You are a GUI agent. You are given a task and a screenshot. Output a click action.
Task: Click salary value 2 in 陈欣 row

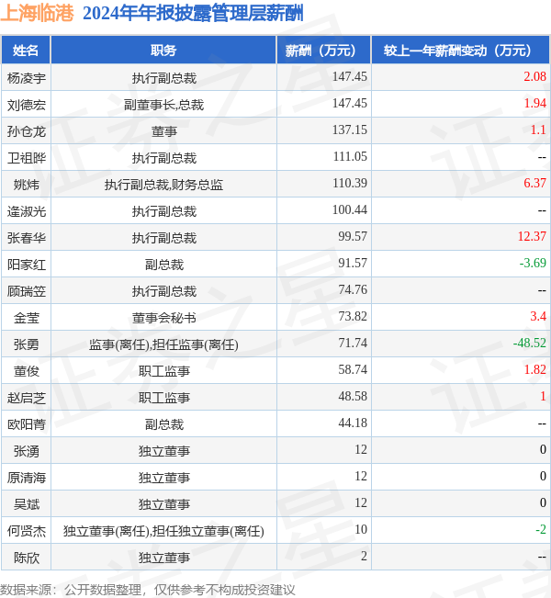coord(365,557)
